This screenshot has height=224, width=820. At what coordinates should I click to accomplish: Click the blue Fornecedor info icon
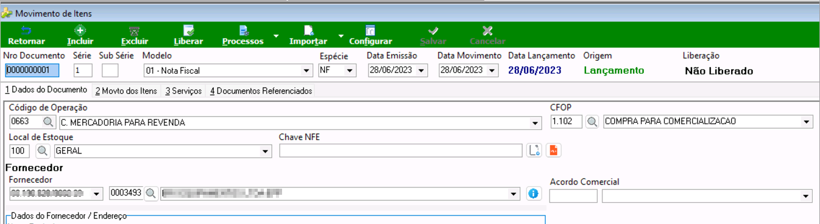click(x=533, y=194)
